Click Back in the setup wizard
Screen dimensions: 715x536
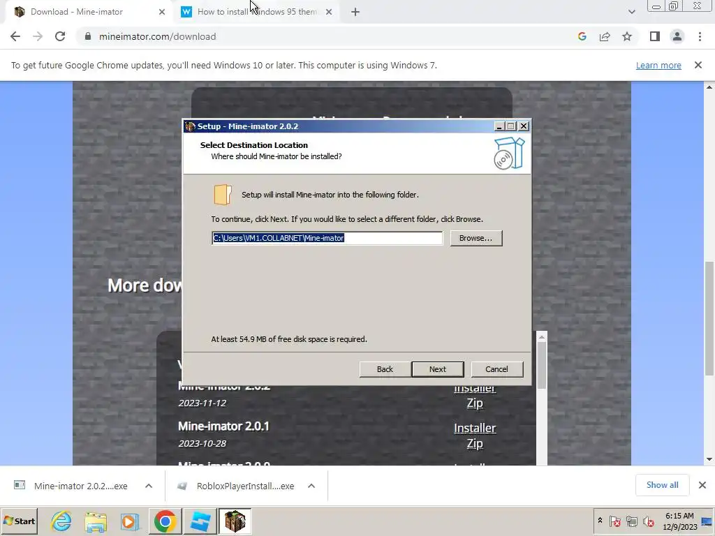tap(385, 369)
